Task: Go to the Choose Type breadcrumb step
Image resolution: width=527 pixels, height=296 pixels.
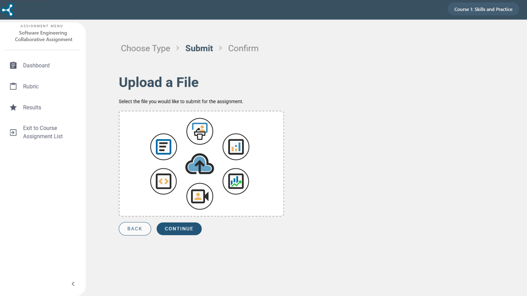Action: pyautogui.click(x=145, y=48)
